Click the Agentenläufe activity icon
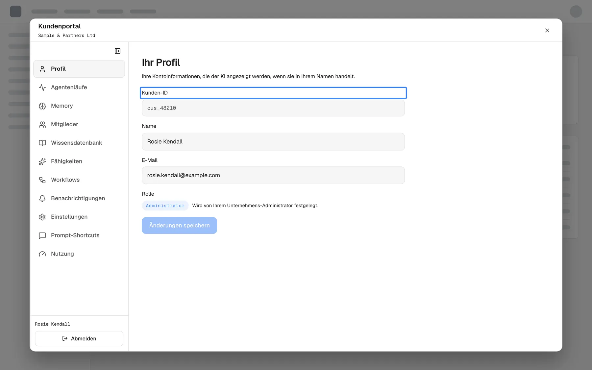Viewport: 592px width, 370px height. coord(42,87)
